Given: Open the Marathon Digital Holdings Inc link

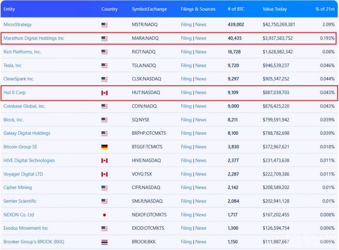Looking at the screenshot, I should click(x=34, y=38).
